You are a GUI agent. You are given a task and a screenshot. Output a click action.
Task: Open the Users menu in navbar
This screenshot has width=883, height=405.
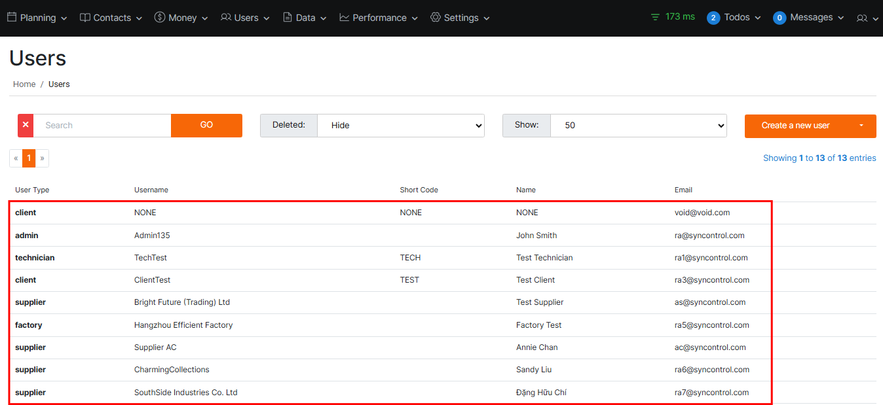tap(245, 18)
